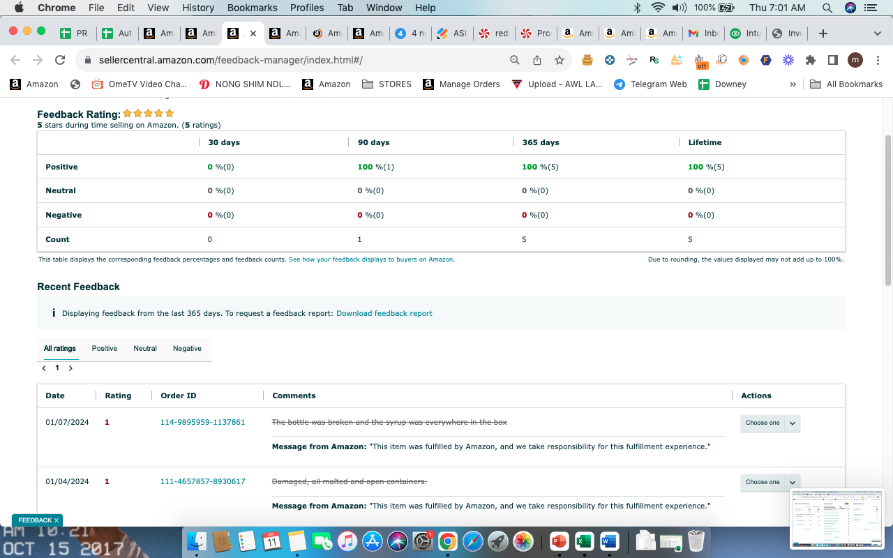Open Safari from the Dock

473,541
